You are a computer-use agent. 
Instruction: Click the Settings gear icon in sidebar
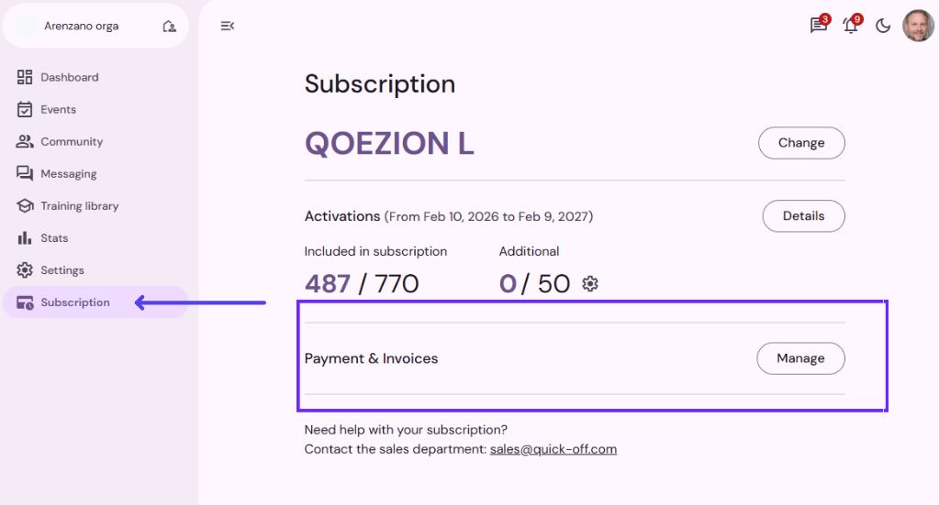coord(25,270)
